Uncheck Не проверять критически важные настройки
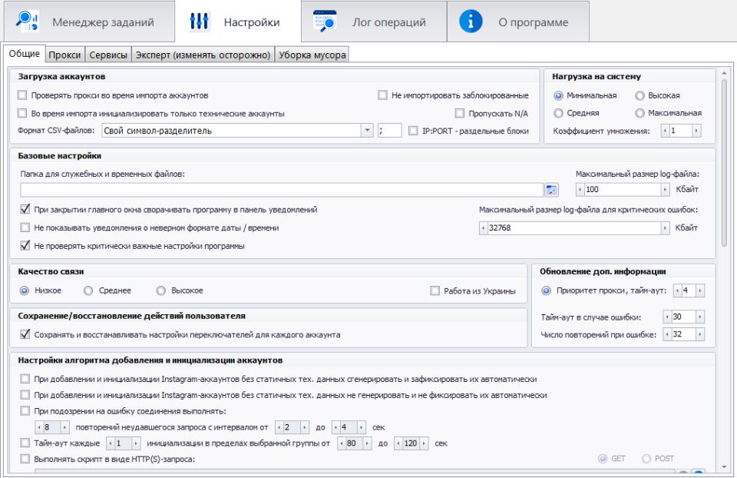This screenshot has height=478, width=737. pos(25,246)
